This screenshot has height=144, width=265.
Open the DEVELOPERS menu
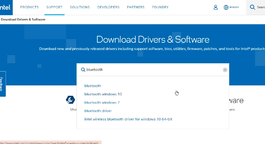tap(108, 7)
